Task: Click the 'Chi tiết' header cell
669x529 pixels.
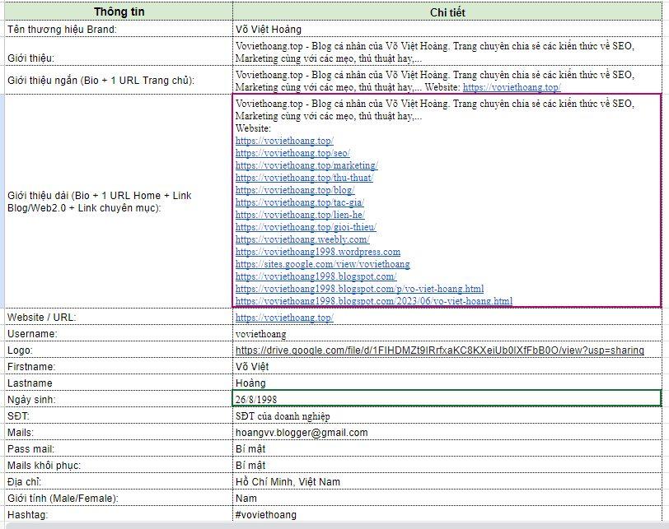Action: (x=447, y=12)
